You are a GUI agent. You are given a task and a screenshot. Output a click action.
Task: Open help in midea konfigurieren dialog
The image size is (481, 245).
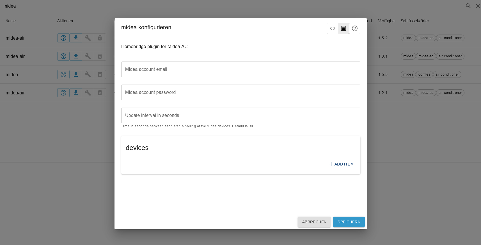click(x=355, y=28)
